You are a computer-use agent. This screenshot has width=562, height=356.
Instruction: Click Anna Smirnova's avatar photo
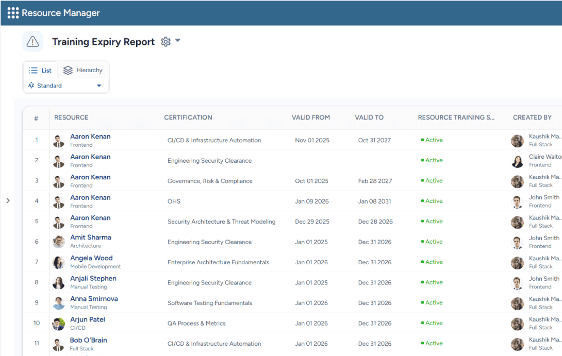pos(58,303)
